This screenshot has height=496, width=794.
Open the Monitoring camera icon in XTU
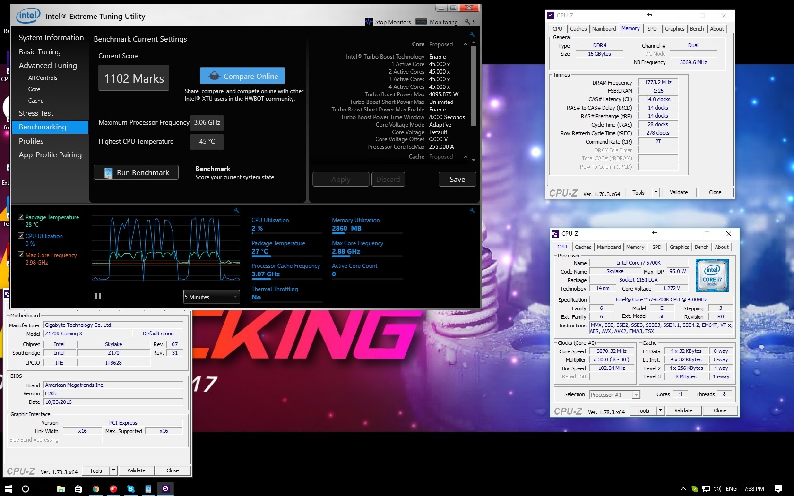coord(420,22)
